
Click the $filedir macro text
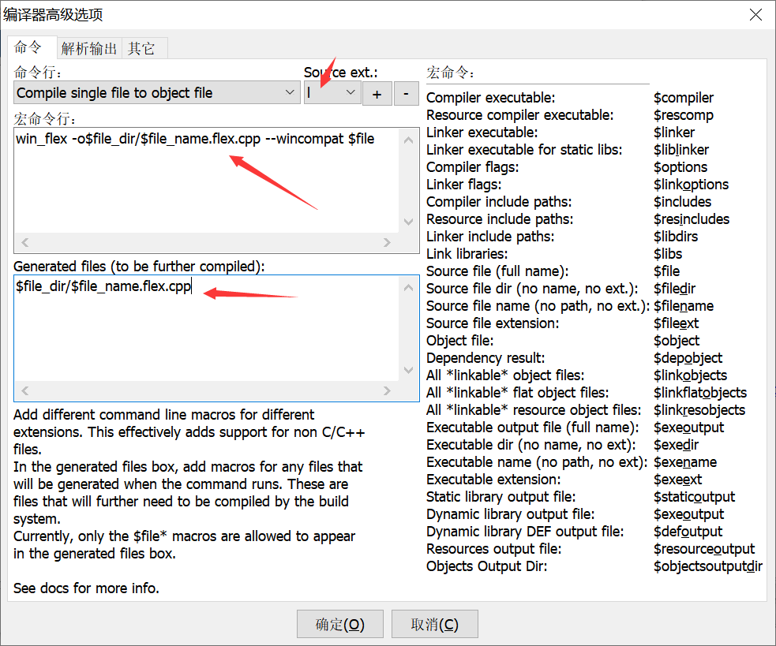(x=674, y=289)
